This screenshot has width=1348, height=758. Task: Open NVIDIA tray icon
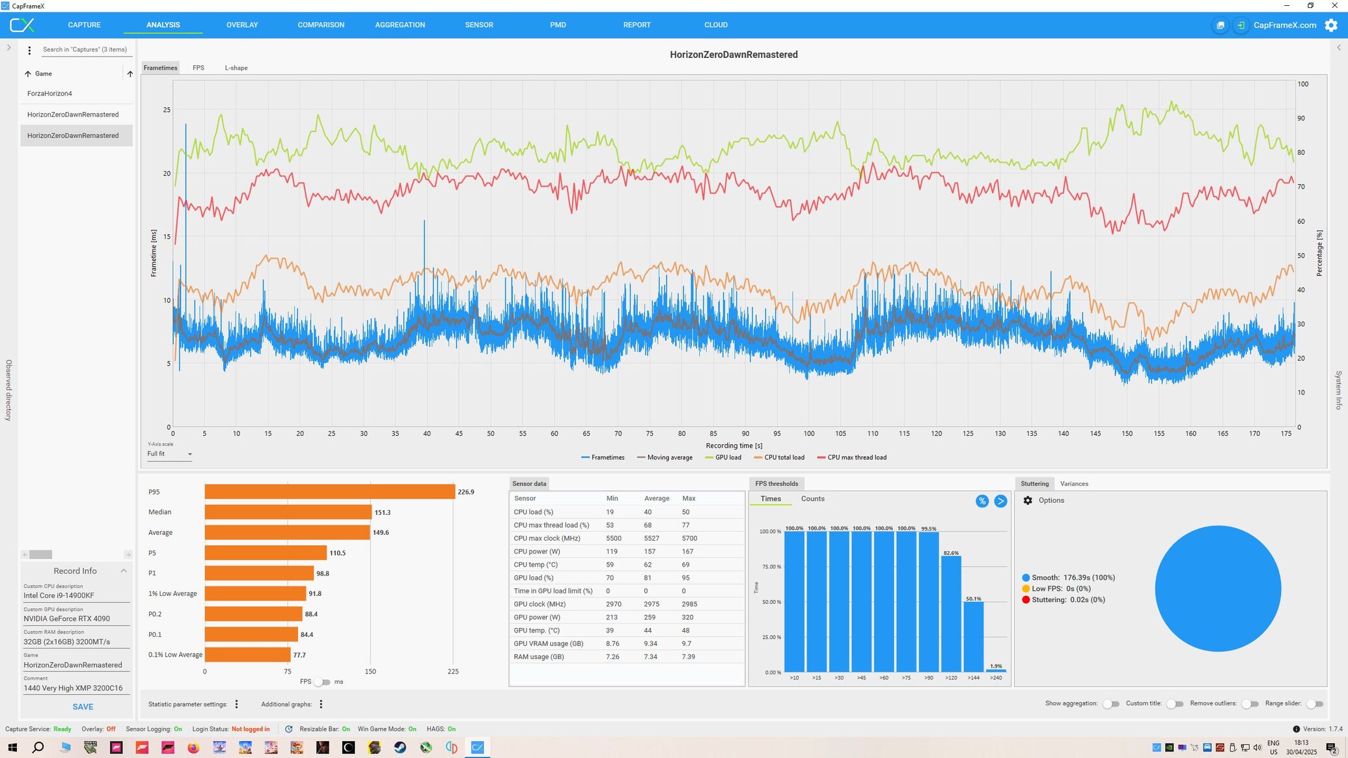pyautogui.click(x=1170, y=748)
